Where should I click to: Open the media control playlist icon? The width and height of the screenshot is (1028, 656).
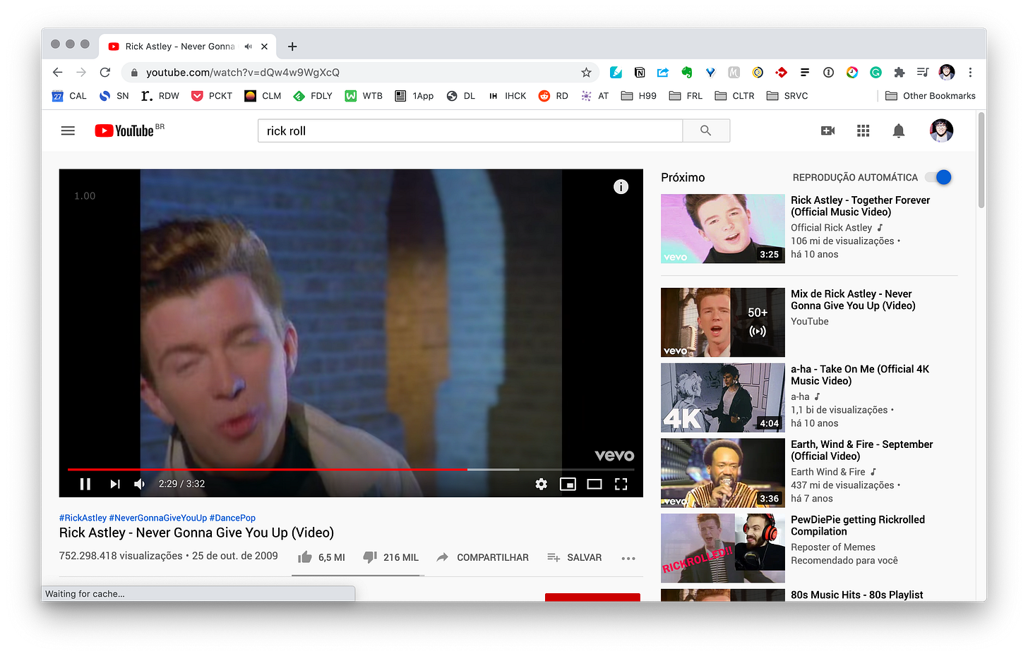click(x=922, y=73)
